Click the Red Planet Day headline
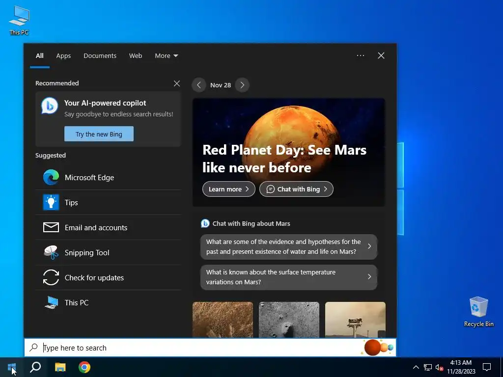The width and height of the screenshot is (503, 377). [x=284, y=159]
